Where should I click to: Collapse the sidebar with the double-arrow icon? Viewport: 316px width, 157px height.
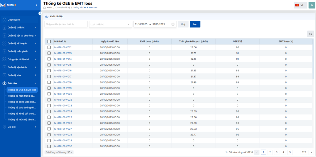click(40, 14)
